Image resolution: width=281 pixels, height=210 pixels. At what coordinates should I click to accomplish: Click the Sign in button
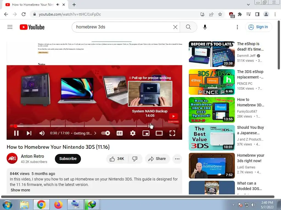pos(258,27)
